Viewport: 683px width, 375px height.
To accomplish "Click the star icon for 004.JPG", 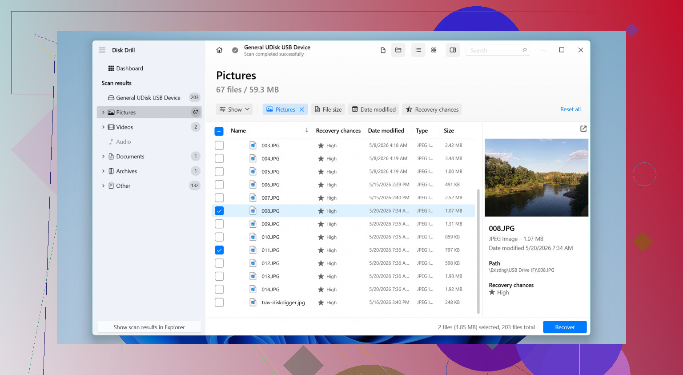I will pos(321,159).
